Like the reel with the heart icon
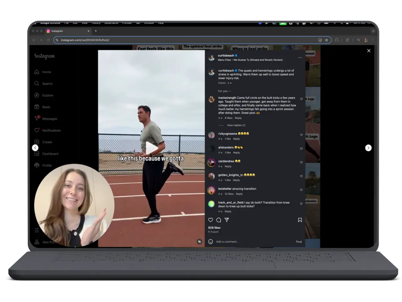This screenshot has height=302, width=402. pyautogui.click(x=211, y=220)
